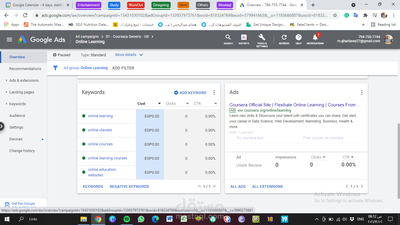Open Recommendations in the sidebar
Viewport: 400px width, 225px height.
[x=25, y=69]
